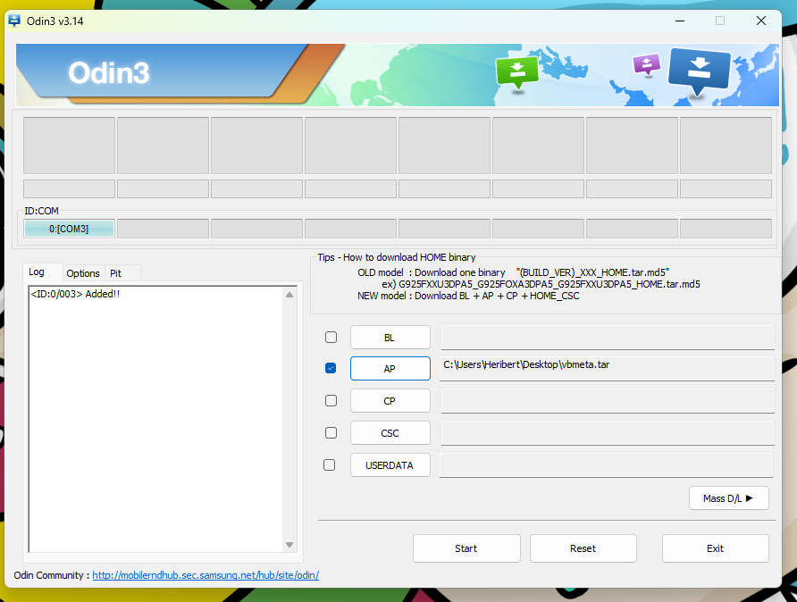Click the USERDATA file button

390,465
